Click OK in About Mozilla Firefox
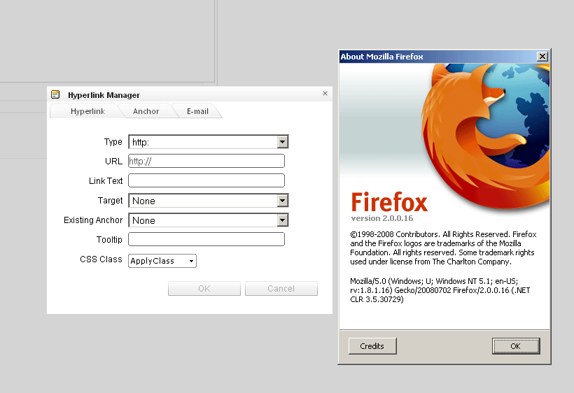The height and width of the screenshot is (393, 574). point(516,346)
